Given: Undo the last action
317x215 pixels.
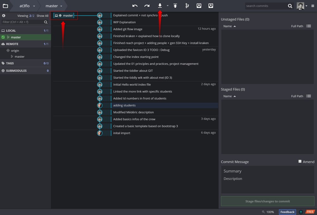Looking at the screenshot, I should [x=135, y=6].
